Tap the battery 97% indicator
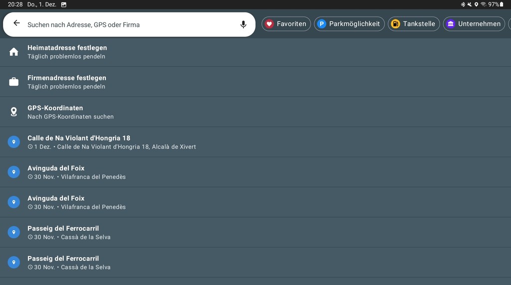The height and width of the screenshot is (285, 511). pyautogui.click(x=496, y=4)
